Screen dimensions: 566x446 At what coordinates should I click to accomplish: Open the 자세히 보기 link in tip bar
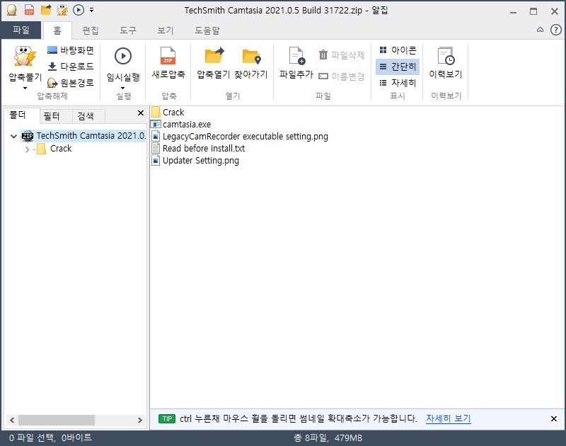[449, 418]
